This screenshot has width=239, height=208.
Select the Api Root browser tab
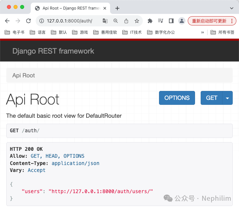click(x=70, y=8)
